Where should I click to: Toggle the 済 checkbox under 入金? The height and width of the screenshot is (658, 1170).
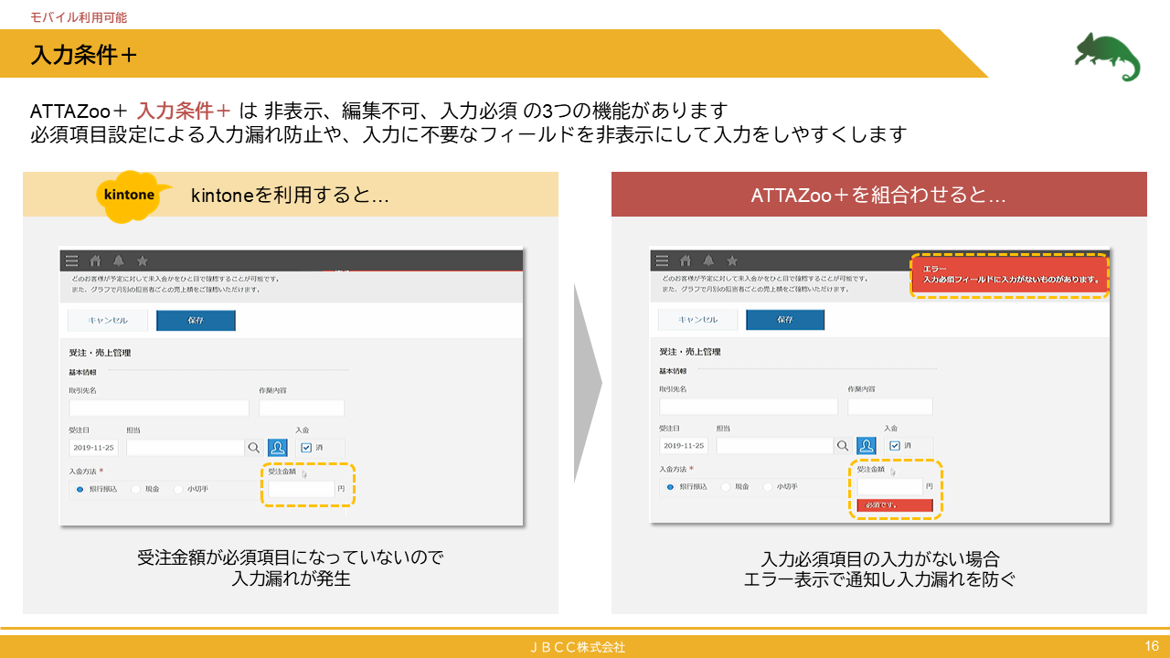click(307, 447)
